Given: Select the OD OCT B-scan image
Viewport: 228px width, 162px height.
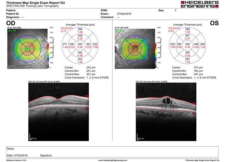Looking at the screenshot, I should pos(59,110).
